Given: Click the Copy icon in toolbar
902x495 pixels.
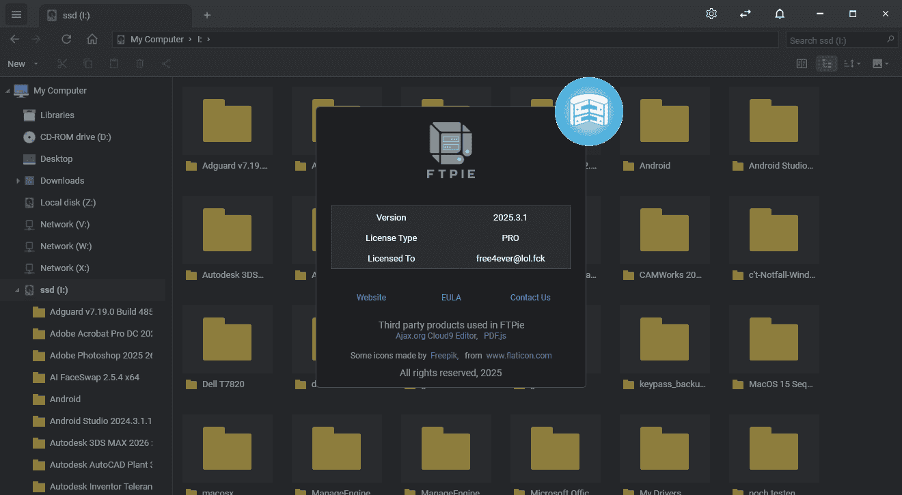Looking at the screenshot, I should click(x=88, y=63).
